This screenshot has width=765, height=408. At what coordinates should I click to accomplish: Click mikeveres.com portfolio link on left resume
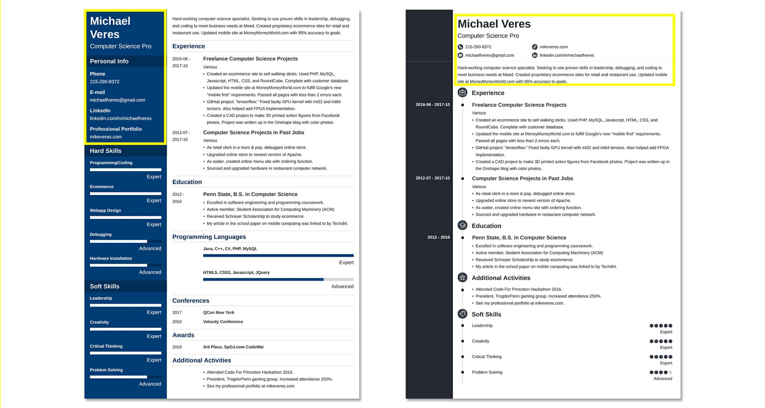tap(105, 137)
